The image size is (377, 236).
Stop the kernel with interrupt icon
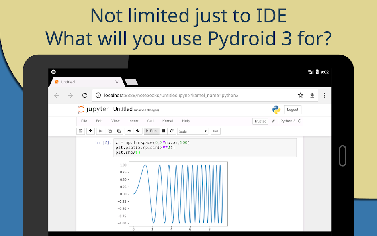[x=163, y=131]
